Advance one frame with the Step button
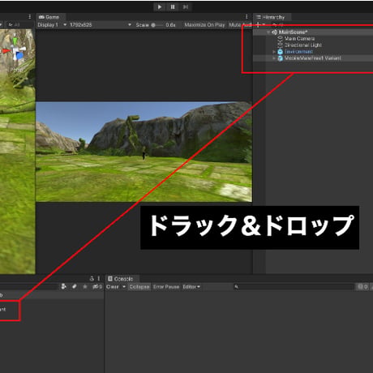The height and width of the screenshot is (373, 373). 186,6
